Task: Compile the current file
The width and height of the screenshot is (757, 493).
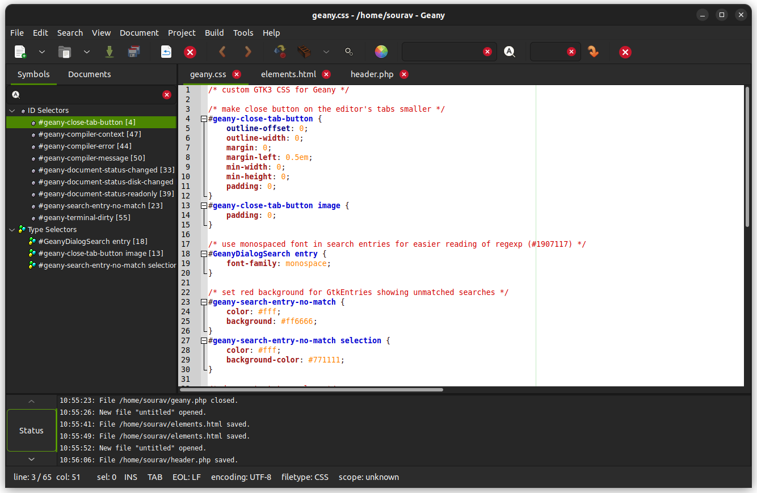Action: coord(280,52)
